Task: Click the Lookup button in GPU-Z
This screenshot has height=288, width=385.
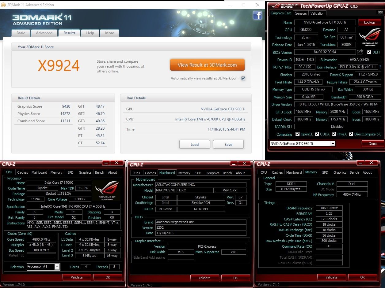Action: [x=370, y=22]
